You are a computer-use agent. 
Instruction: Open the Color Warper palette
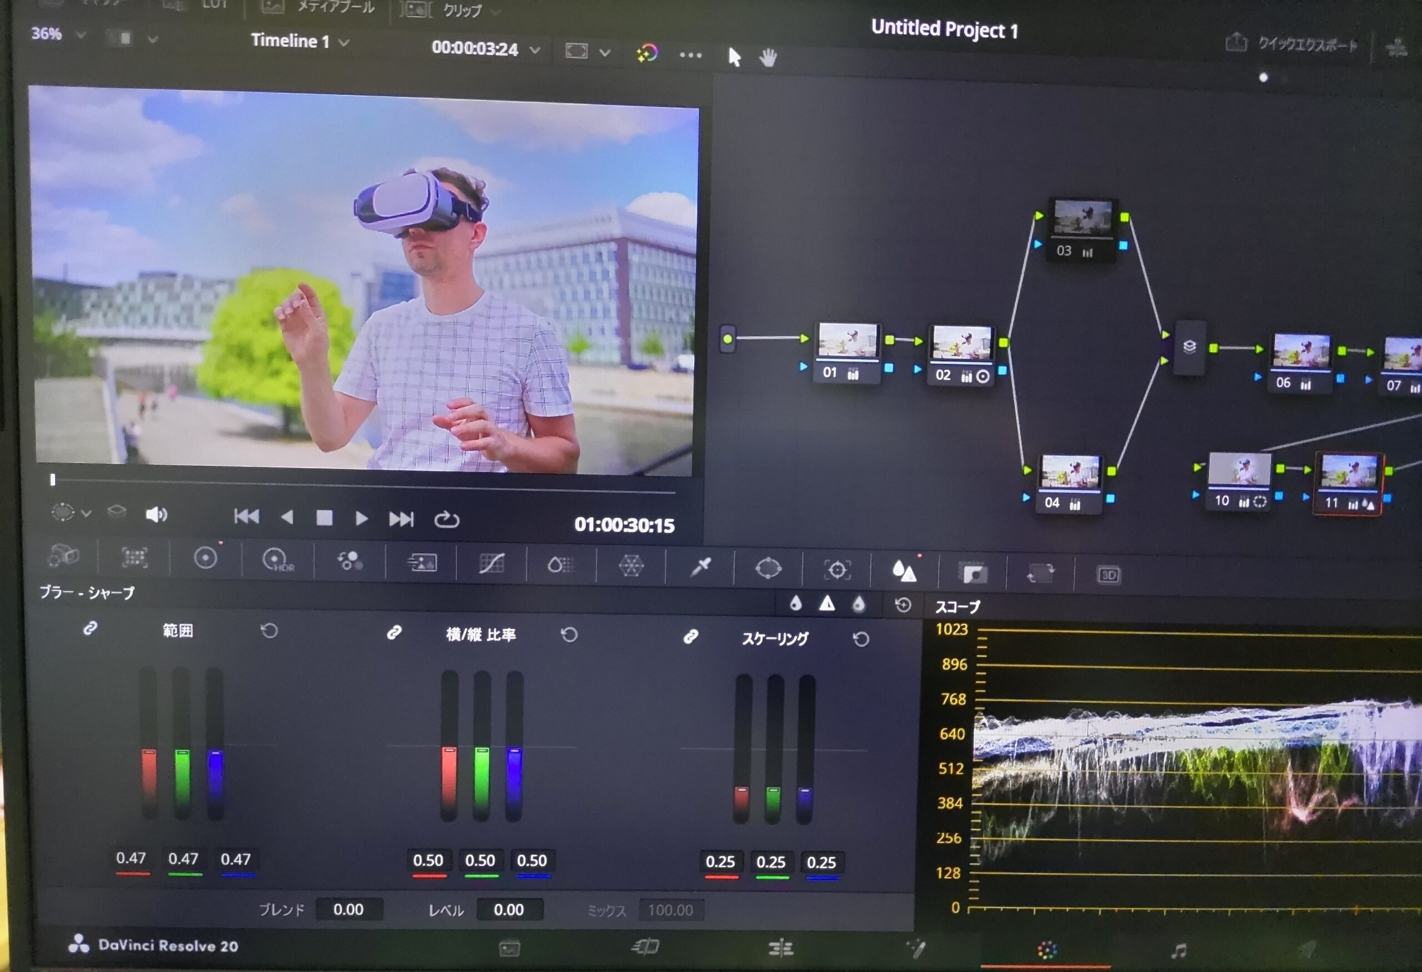631,565
